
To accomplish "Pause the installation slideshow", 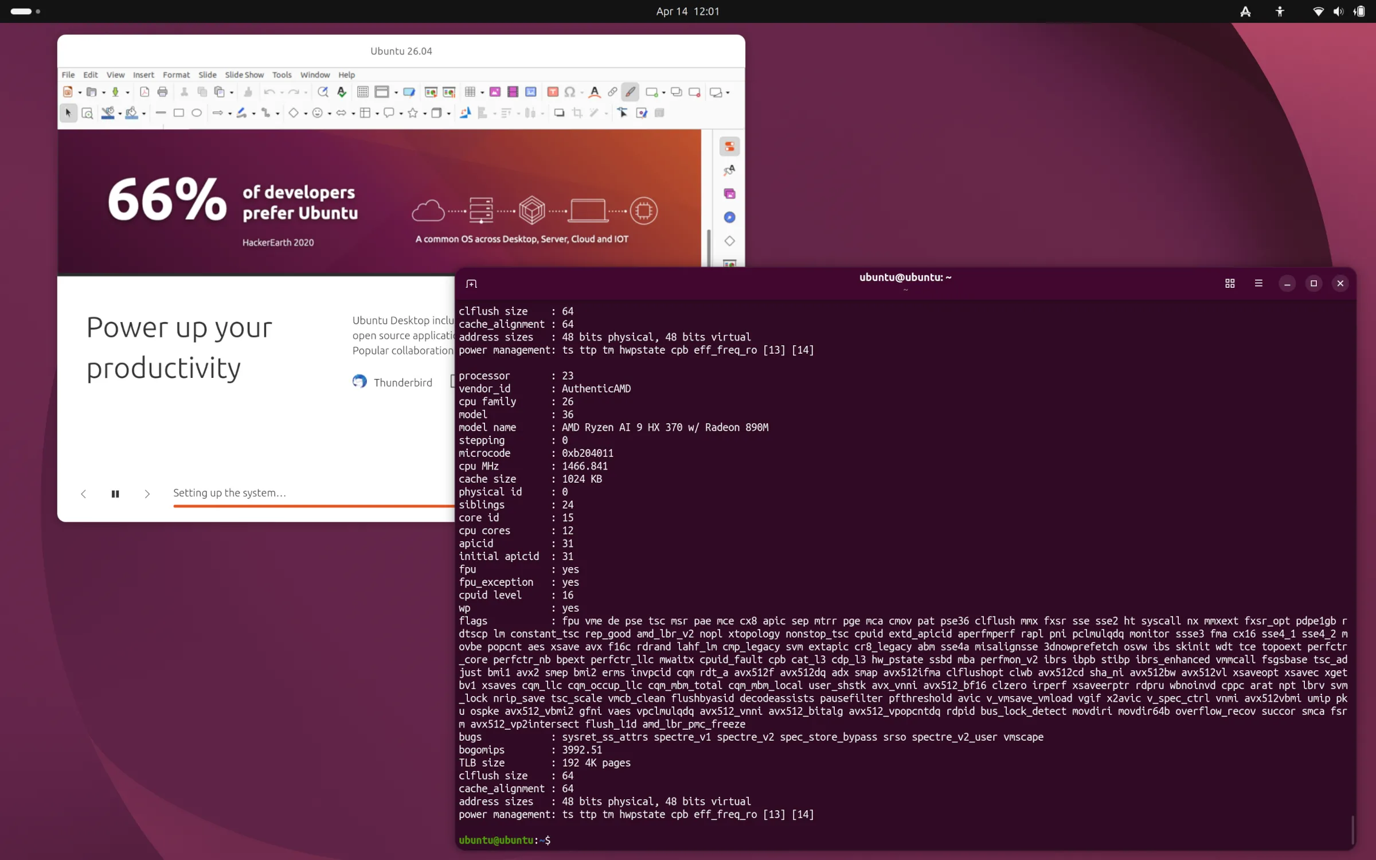I will pyautogui.click(x=115, y=494).
